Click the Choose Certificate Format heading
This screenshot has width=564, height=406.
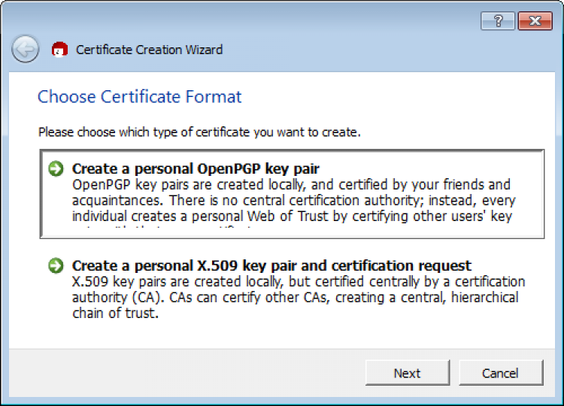[140, 97]
